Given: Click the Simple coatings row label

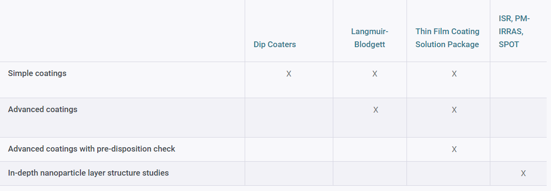Looking at the screenshot, I should tap(37, 74).
